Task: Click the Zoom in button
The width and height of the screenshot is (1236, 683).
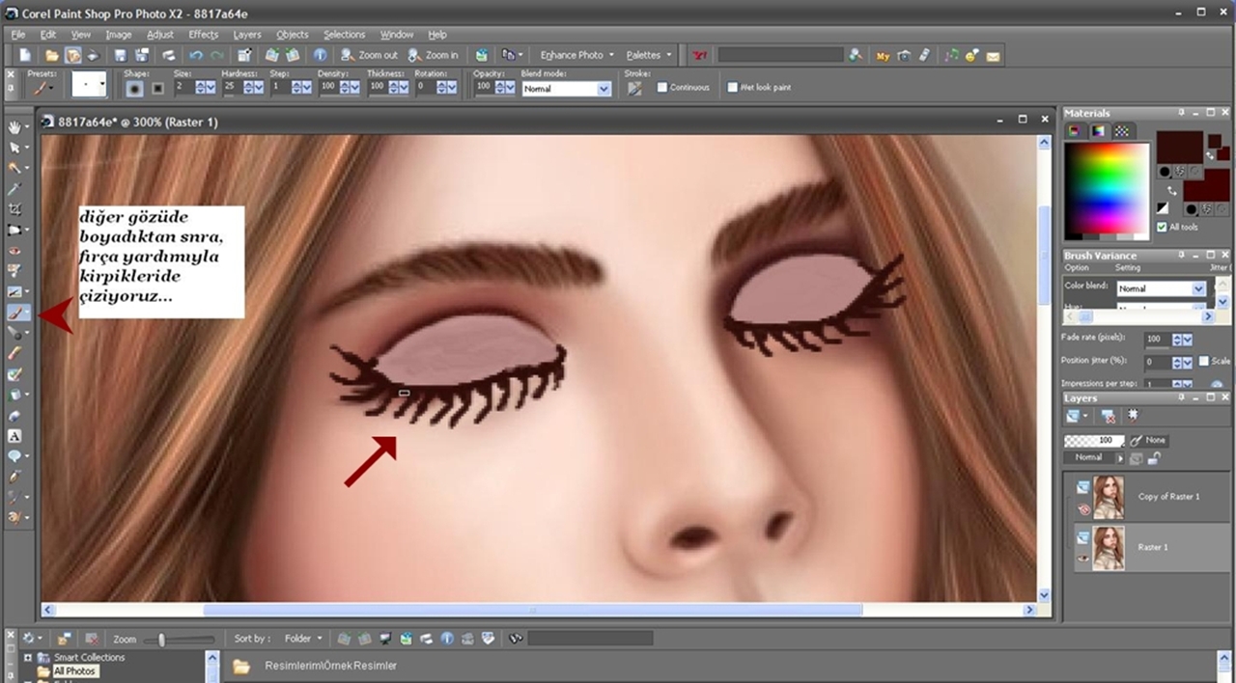Action: (x=434, y=56)
